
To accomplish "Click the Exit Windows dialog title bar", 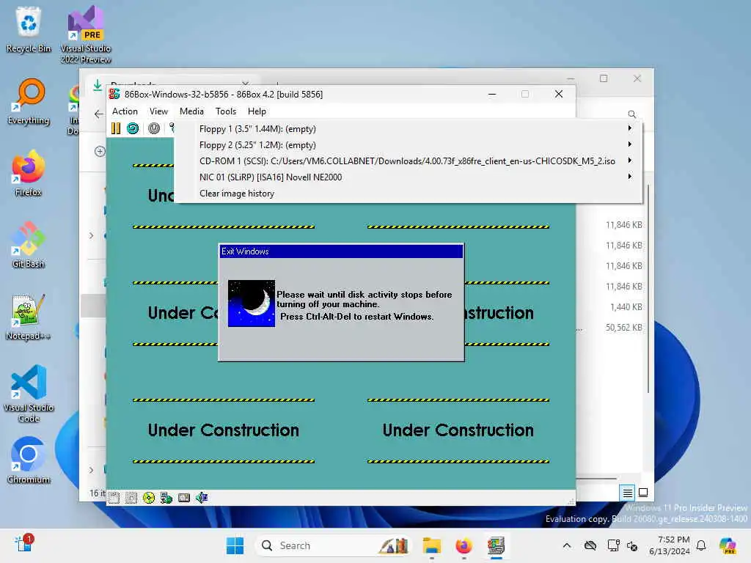I will pyautogui.click(x=341, y=251).
